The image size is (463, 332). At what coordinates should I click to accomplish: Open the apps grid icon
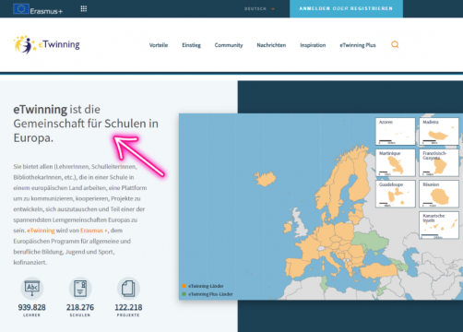[x=84, y=8]
